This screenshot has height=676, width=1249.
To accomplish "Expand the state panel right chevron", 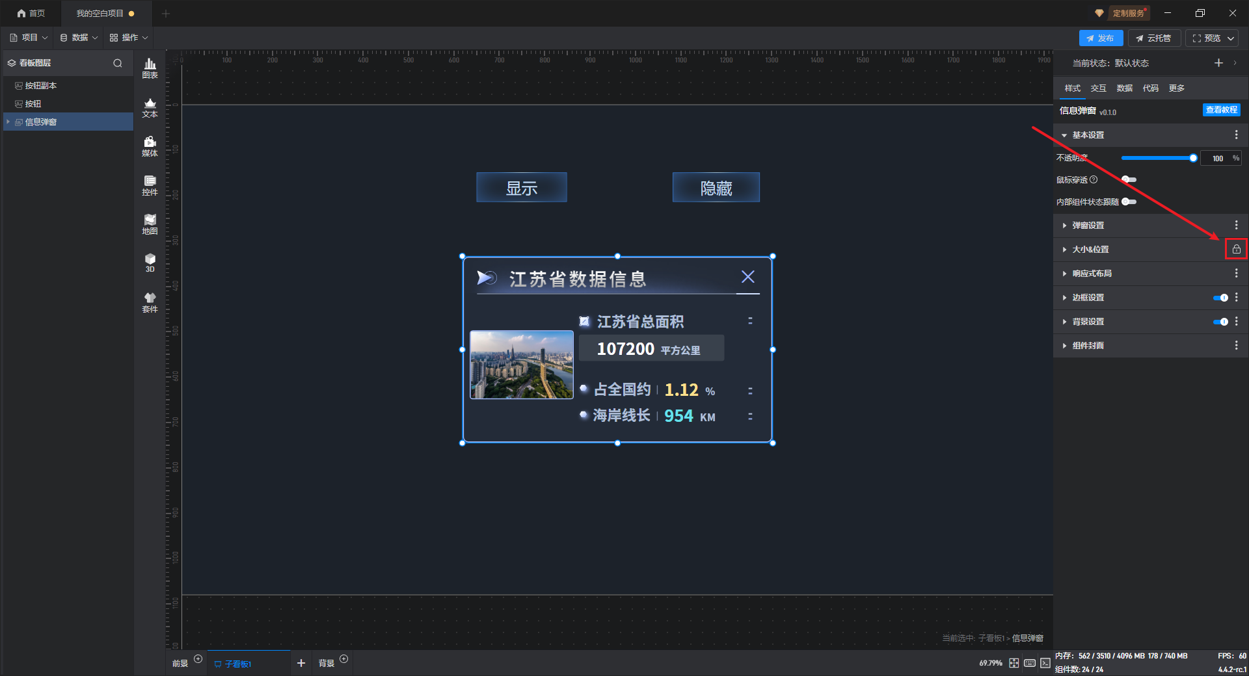I will click(1235, 62).
